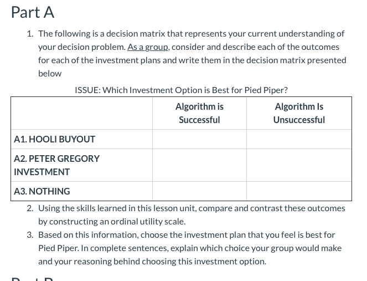Select the Peter Gregory Investment successful cell
367x281 pixels.
199,165
